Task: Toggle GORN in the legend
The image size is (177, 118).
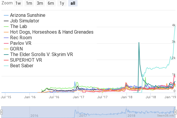Action: [17, 49]
